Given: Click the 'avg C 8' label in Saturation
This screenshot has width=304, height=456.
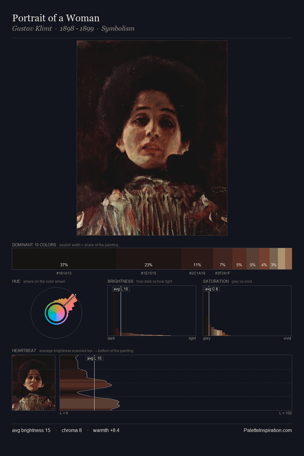Looking at the screenshot, I should coord(212,289).
